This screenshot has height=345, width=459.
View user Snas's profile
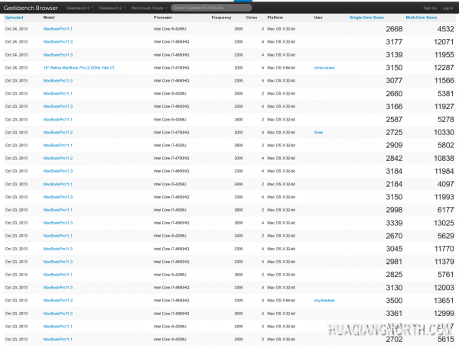pyautogui.click(x=318, y=132)
